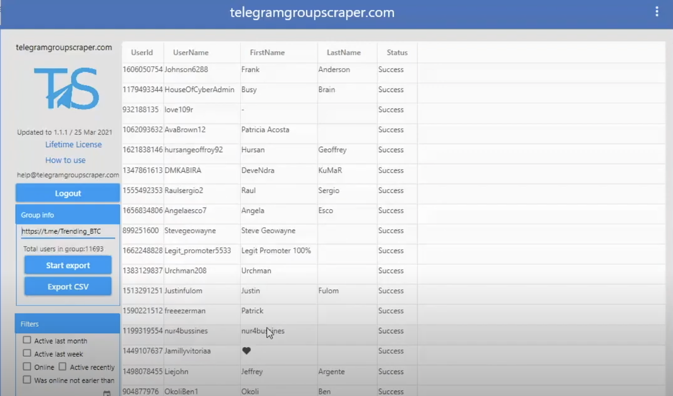Viewport: 673px width, 396px height.
Task: Tick the Active last week checkbox
Action: (27, 353)
